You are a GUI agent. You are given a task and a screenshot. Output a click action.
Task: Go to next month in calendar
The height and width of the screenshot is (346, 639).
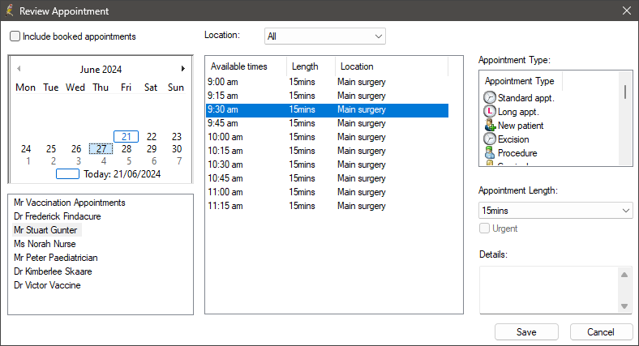coord(183,69)
